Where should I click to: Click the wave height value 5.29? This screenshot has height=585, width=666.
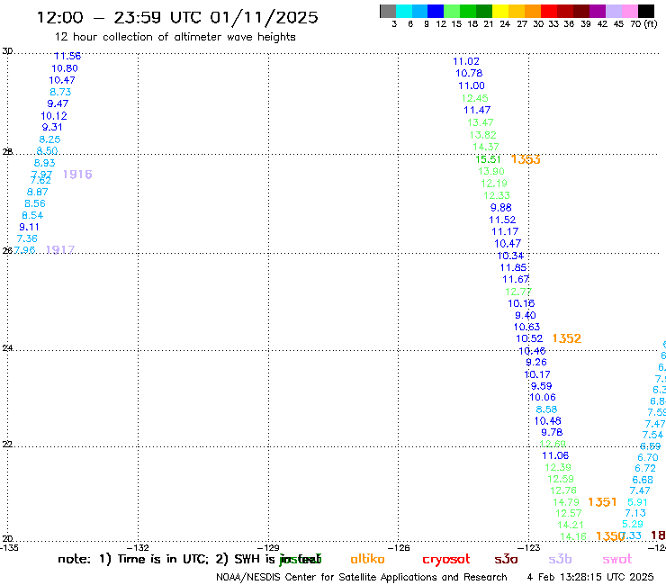click(x=633, y=524)
